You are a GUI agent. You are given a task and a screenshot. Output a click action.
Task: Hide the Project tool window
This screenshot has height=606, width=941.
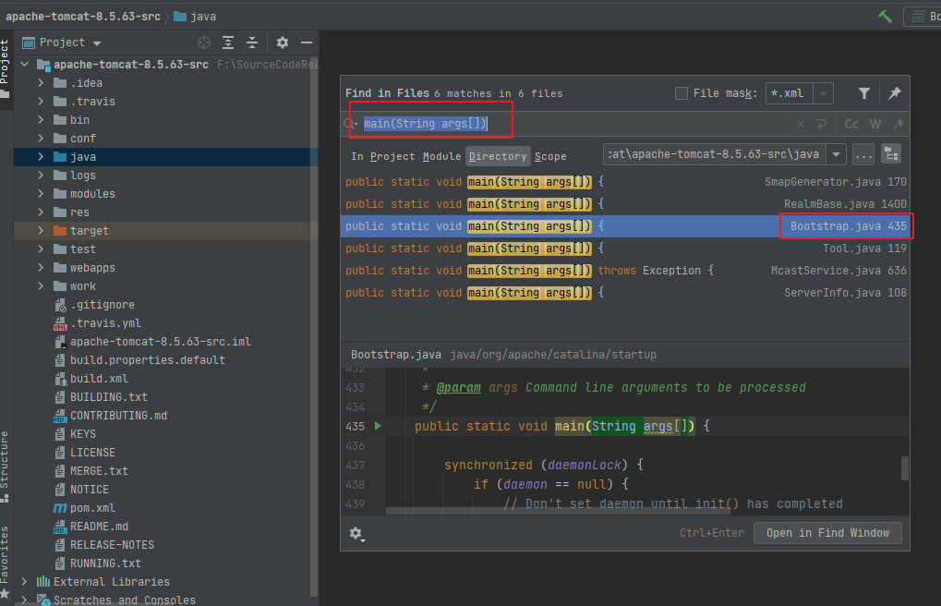click(307, 42)
